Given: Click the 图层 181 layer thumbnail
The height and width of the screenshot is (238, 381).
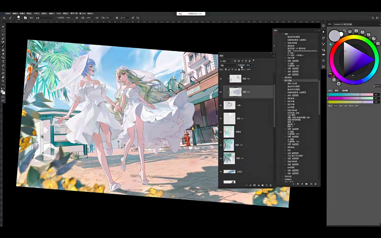Looking at the screenshot, I should tap(235, 92).
